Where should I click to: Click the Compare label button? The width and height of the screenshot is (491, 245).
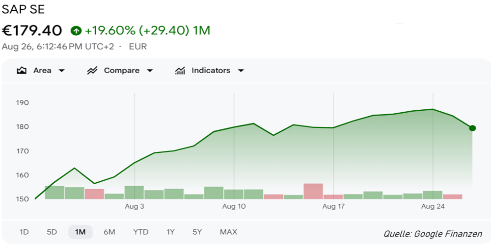pos(122,71)
